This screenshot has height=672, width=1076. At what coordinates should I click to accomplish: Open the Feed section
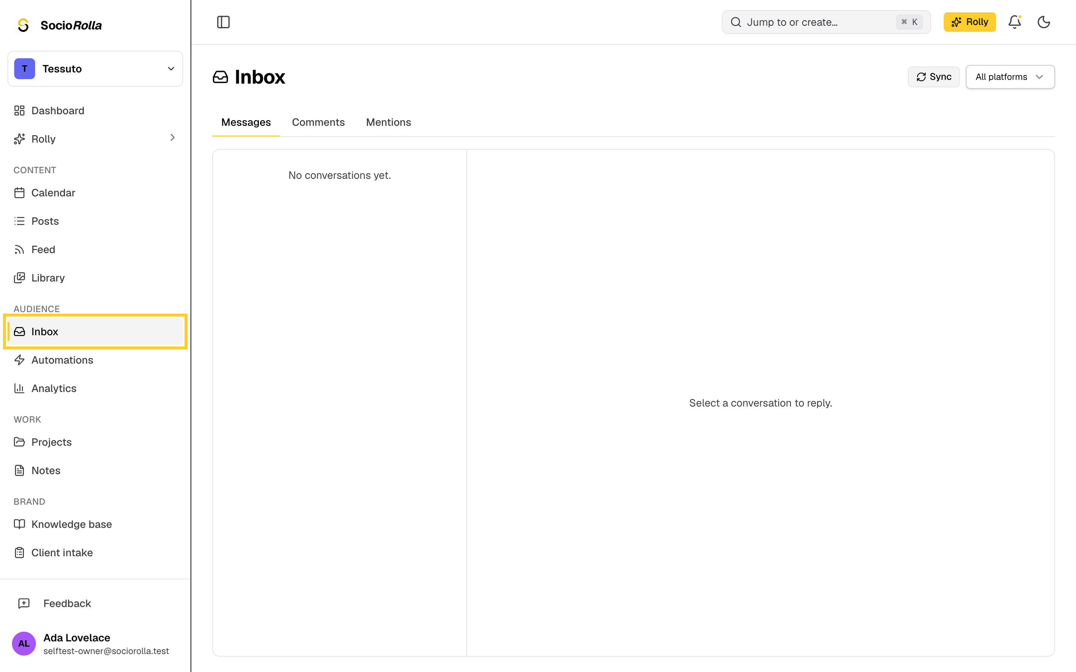95,249
